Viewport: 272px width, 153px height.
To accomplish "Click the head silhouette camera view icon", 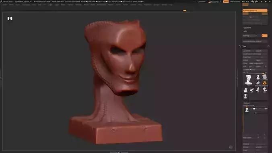I will (x=10, y=19).
